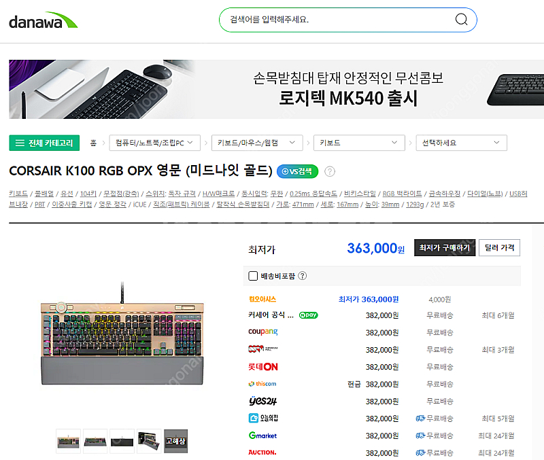Click delivery truck icon in Gmarket row
The image size is (544, 460).
[420, 436]
